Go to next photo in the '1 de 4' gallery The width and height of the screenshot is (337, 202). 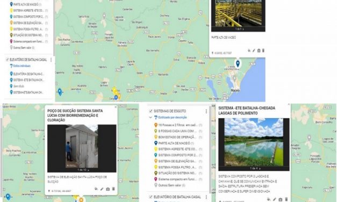pos(260,169)
